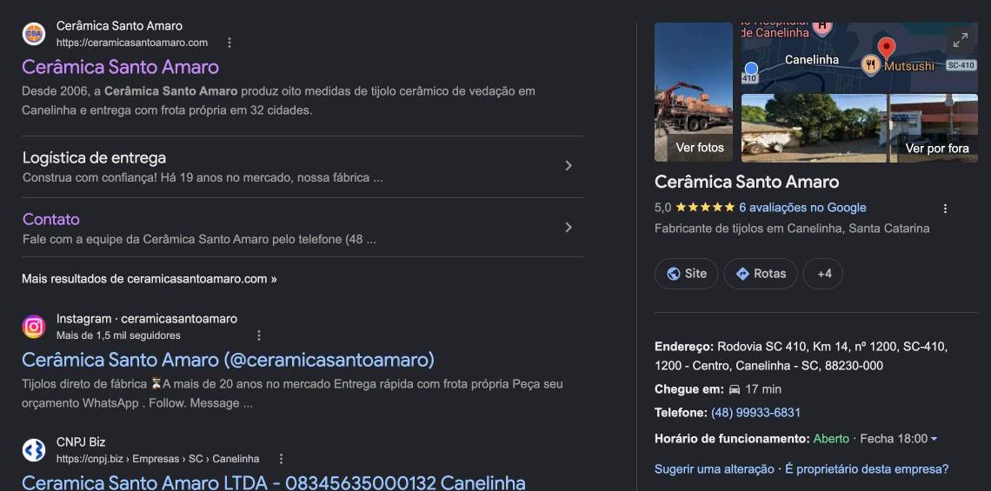Call the (48) 99933-6831 phone link
991x491 pixels.
[756, 413]
